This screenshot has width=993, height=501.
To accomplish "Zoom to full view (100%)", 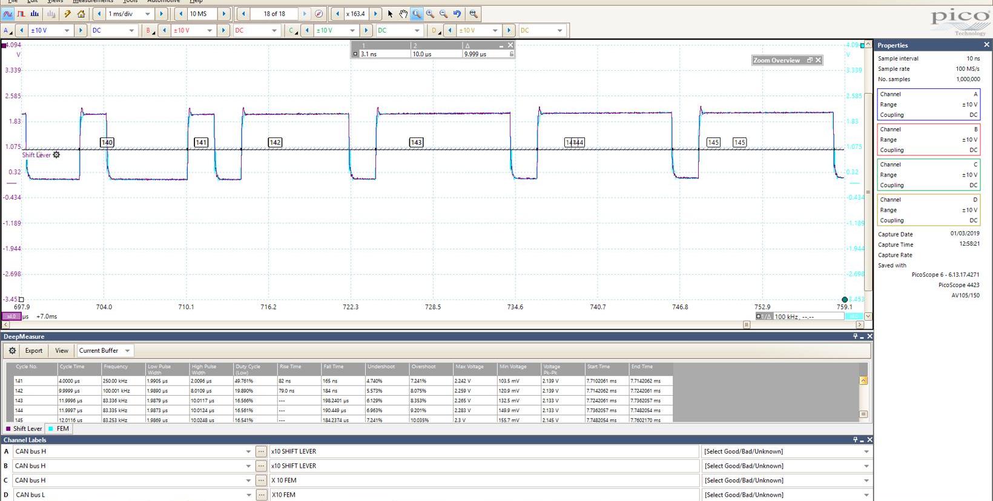I will tap(473, 13).
